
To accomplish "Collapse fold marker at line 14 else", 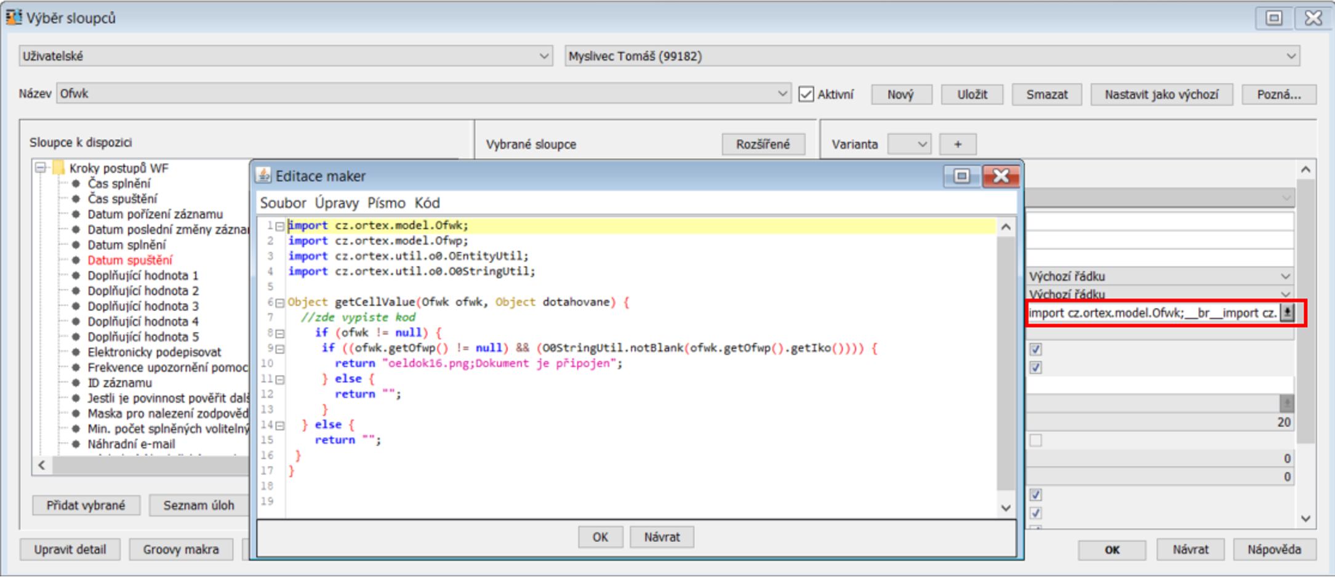I will click(x=280, y=426).
